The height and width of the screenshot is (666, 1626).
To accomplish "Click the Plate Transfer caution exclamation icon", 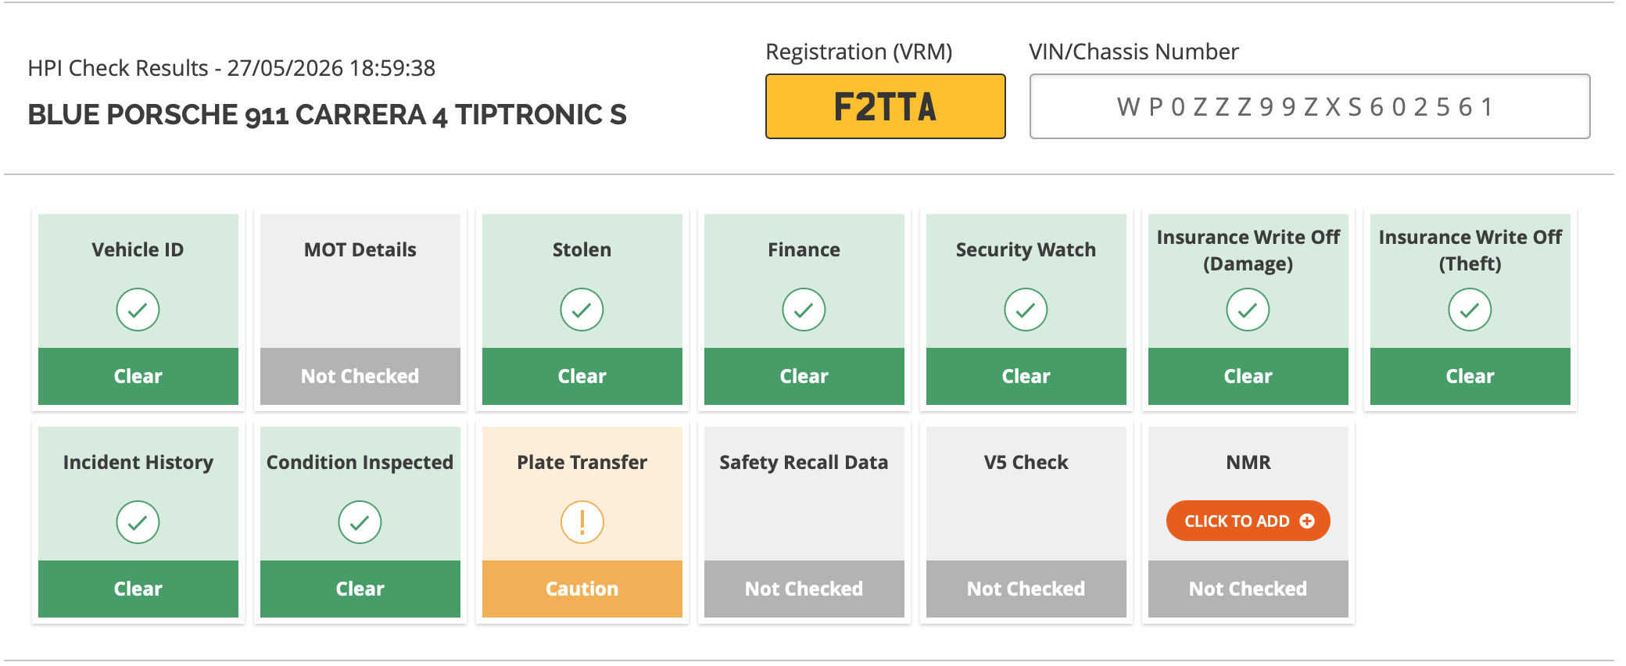I will [x=582, y=522].
